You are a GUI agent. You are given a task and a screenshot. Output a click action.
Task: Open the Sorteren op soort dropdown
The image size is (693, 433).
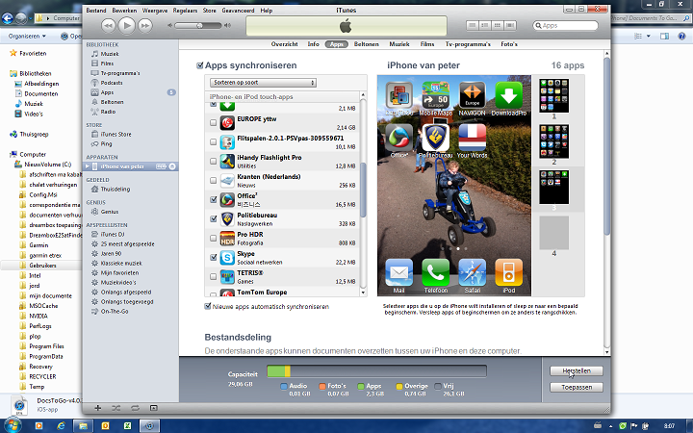click(x=263, y=83)
